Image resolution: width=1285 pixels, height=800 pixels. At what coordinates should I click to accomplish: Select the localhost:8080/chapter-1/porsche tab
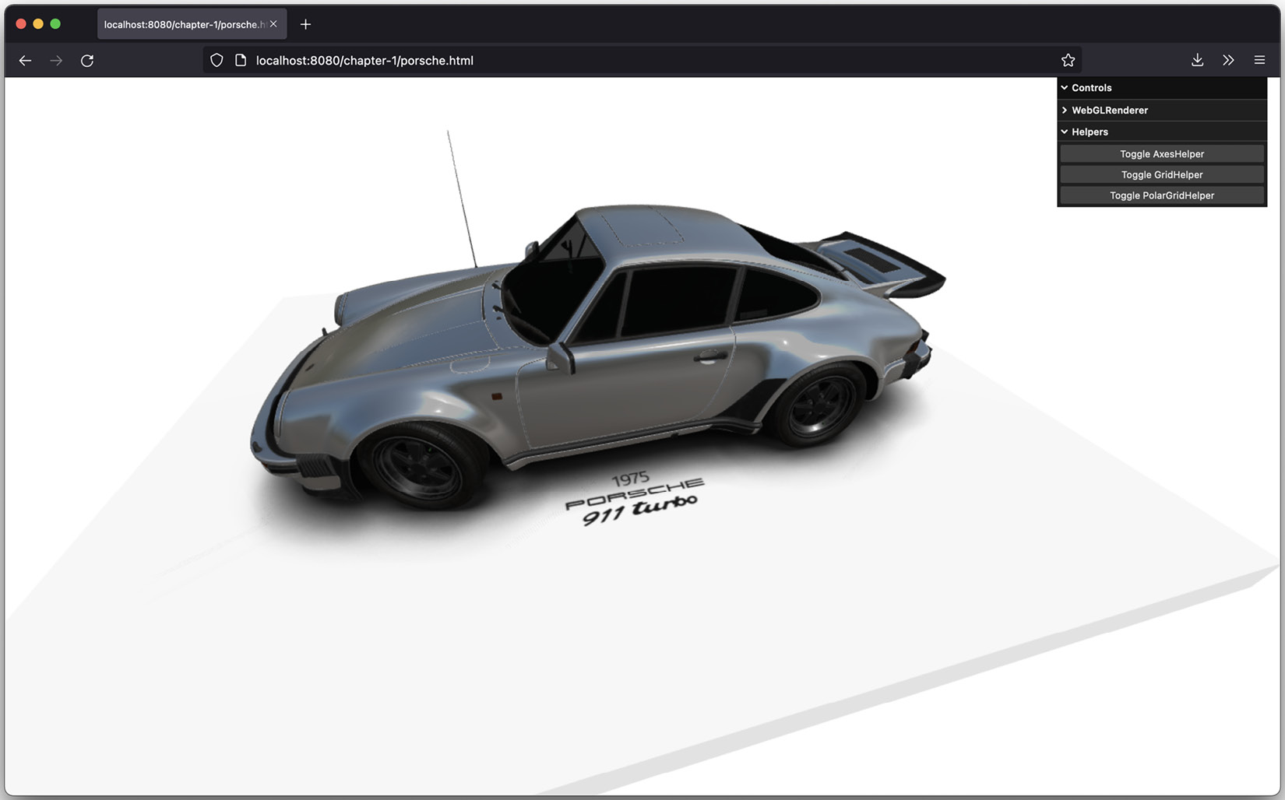tap(192, 24)
